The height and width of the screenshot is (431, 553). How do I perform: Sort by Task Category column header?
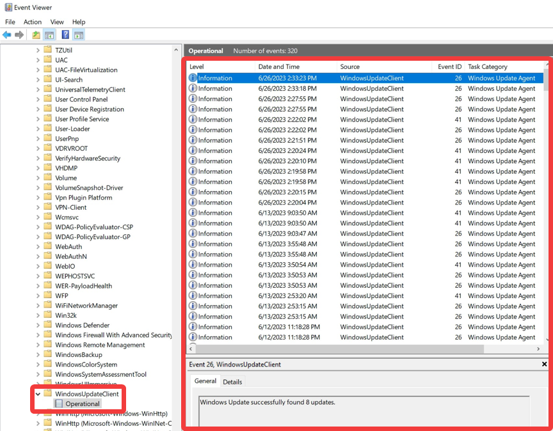tap(504, 67)
